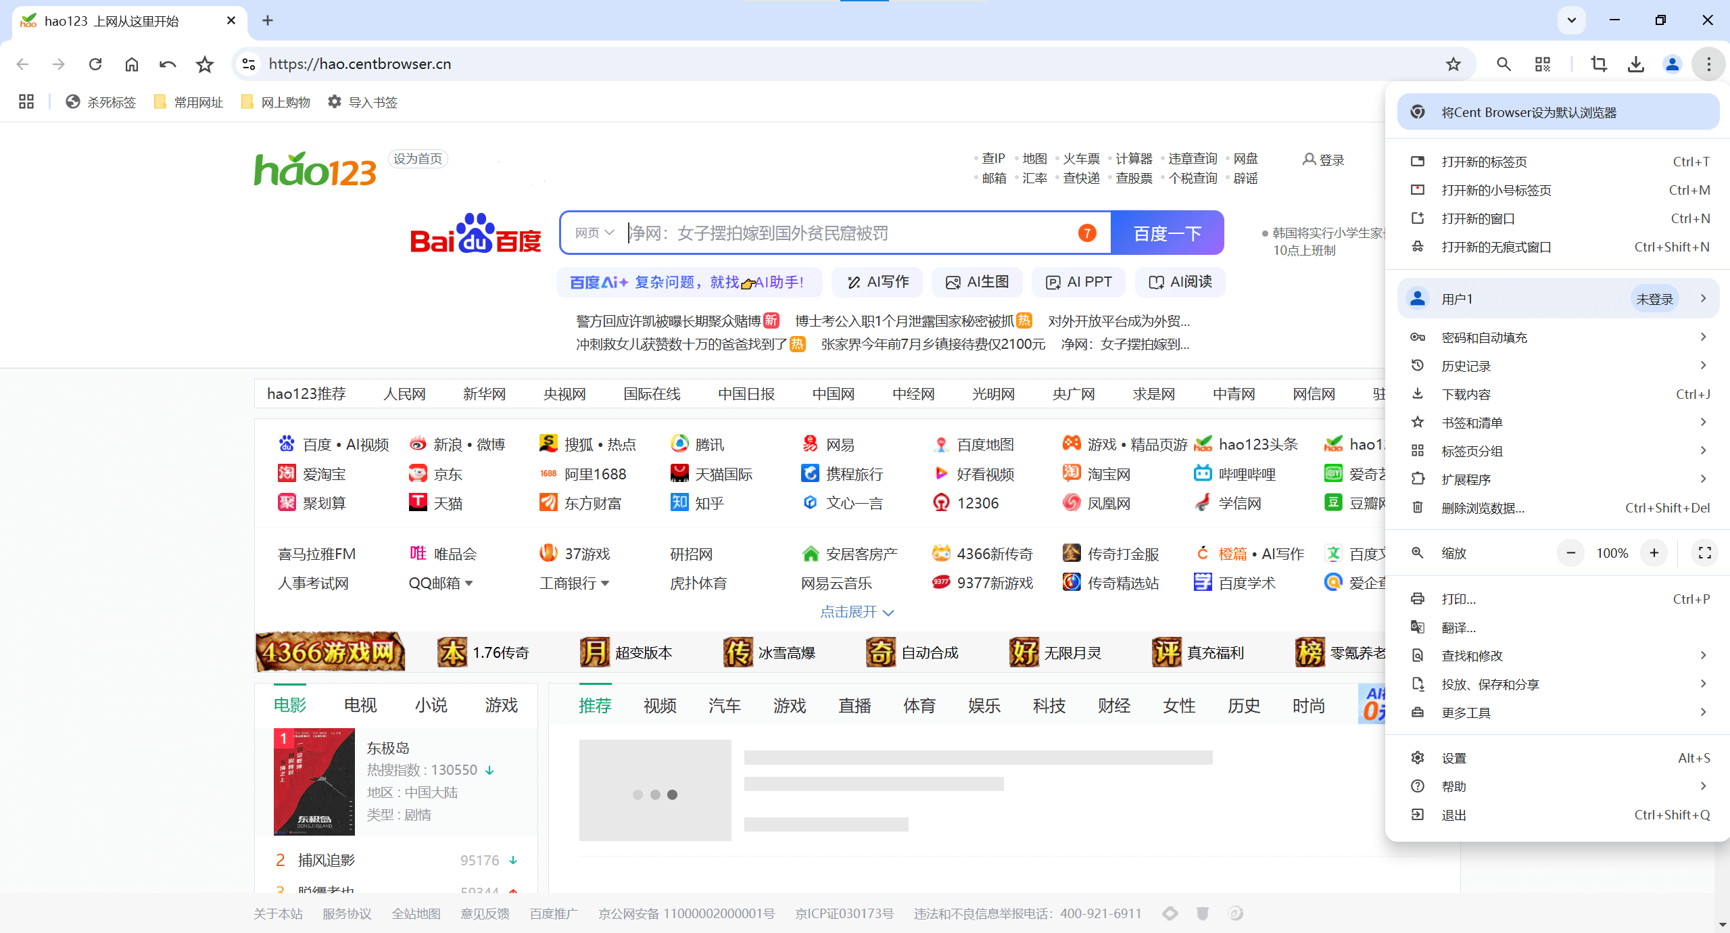Image resolution: width=1730 pixels, height=933 pixels.
Task: Click the Baidu search input field
Action: [845, 233]
